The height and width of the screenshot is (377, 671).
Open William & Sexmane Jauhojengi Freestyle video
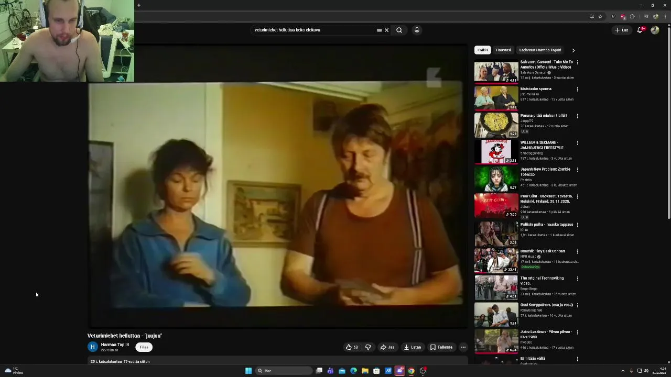click(542, 145)
